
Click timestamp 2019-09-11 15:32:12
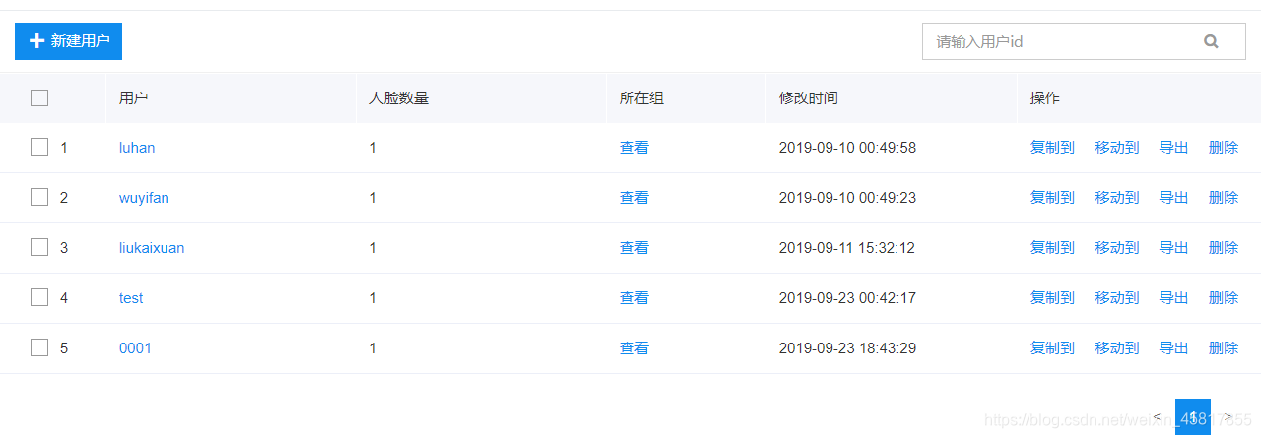pyautogui.click(x=847, y=248)
